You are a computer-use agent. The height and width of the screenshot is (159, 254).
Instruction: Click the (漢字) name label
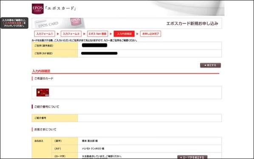(x=58, y=141)
